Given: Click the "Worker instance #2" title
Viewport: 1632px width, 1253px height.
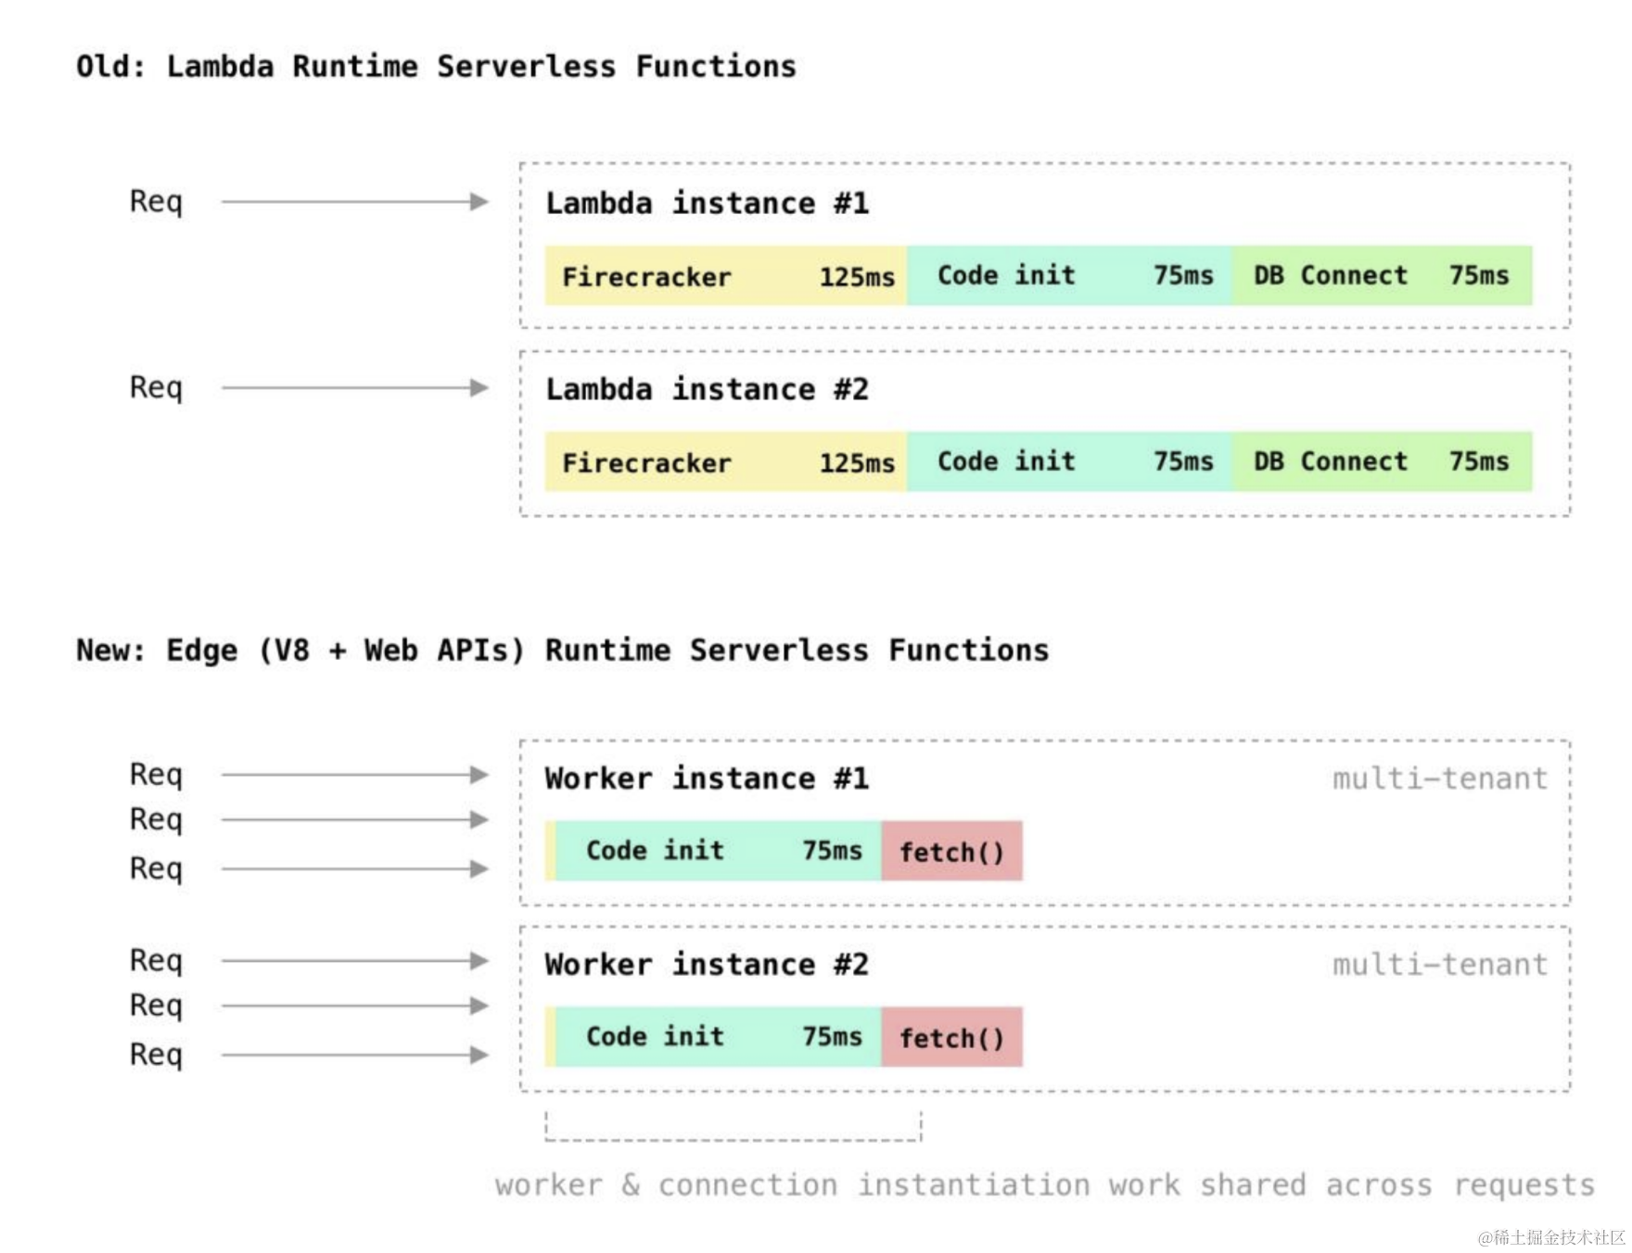Looking at the screenshot, I should [707, 965].
